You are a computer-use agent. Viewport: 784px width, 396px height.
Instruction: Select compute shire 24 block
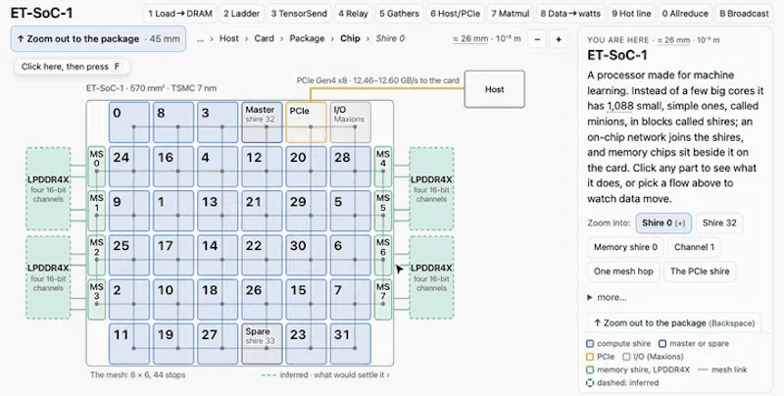point(129,167)
